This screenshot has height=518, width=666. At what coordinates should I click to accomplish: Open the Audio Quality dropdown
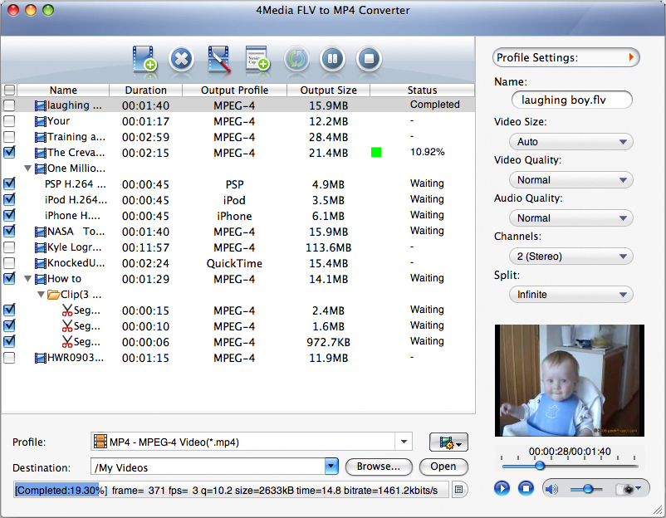tap(571, 218)
